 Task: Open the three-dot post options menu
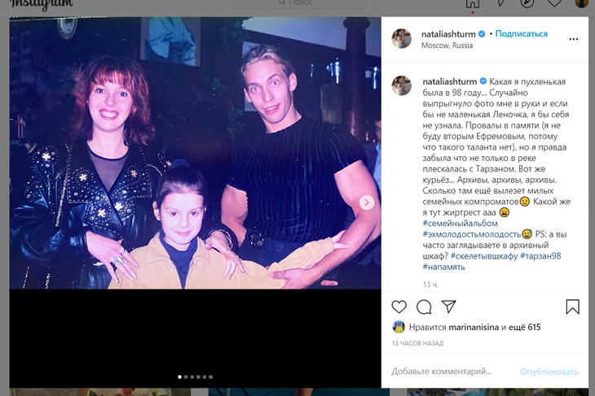573,39
